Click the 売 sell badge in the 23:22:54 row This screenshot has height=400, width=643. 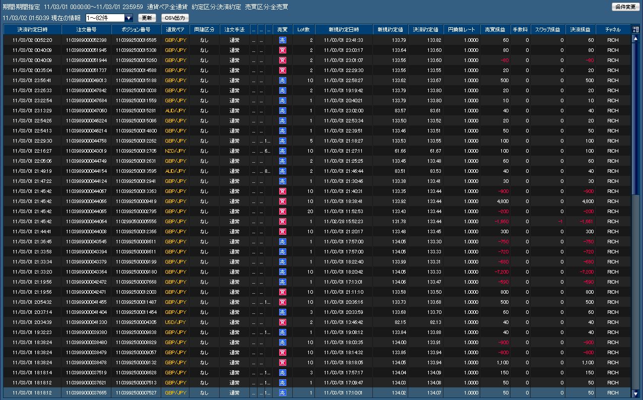[x=282, y=100]
